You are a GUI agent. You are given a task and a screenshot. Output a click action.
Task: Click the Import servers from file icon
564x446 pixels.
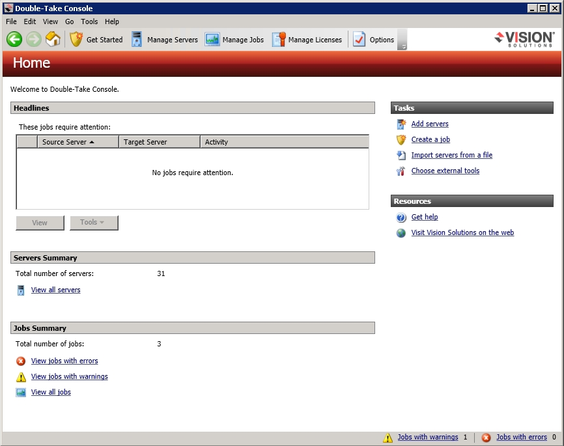(401, 156)
